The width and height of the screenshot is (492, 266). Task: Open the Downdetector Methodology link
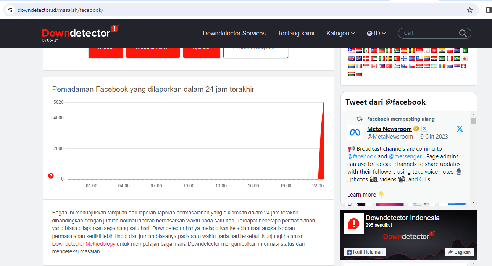[84, 244]
